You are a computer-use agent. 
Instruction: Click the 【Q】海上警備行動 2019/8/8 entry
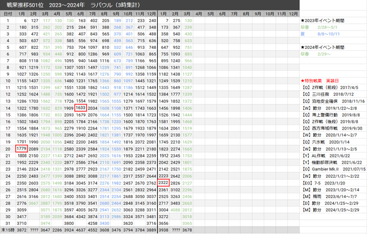pyautogui.click(x=331, y=115)
